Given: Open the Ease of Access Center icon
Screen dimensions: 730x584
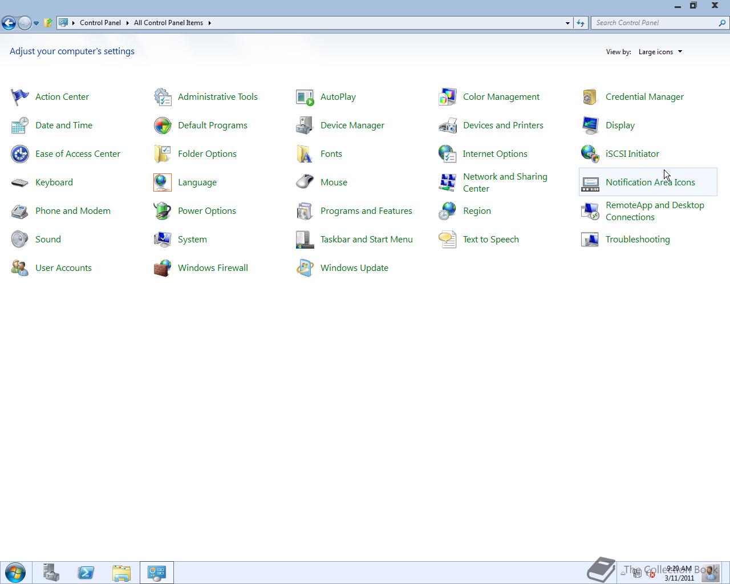Looking at the screenshot, I should pos(19,154).
